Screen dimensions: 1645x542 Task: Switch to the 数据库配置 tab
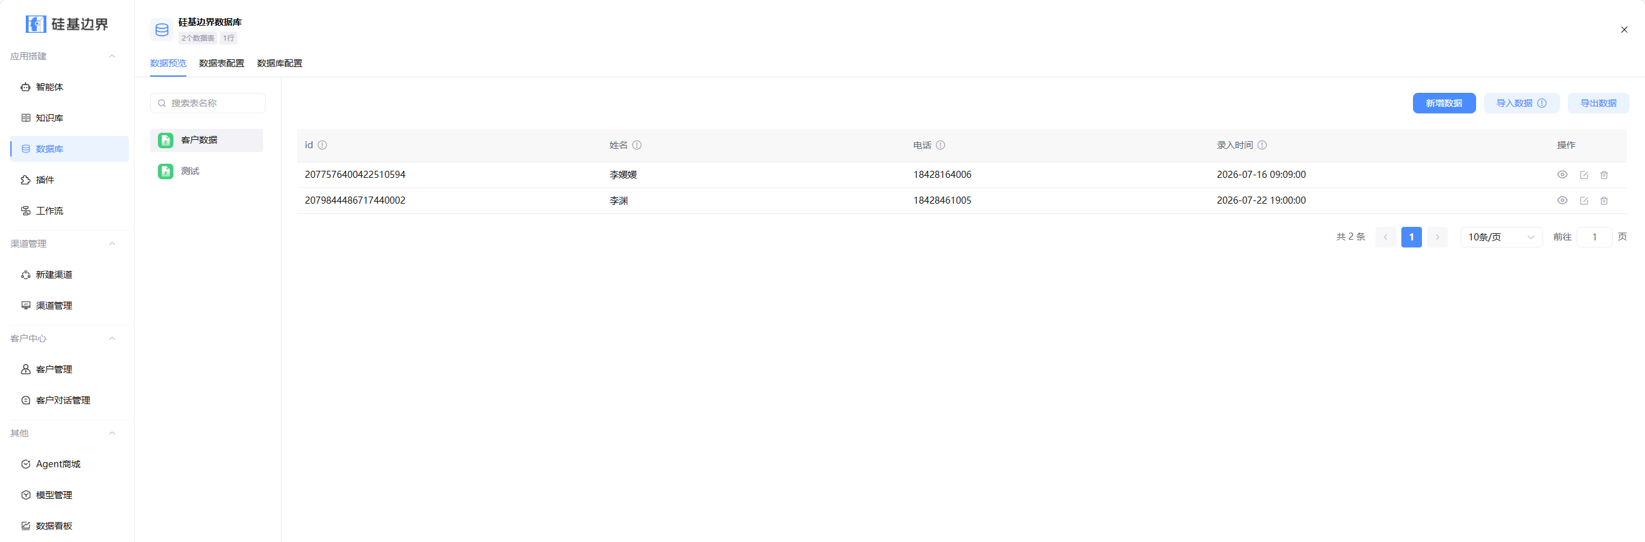click(280, 63)
